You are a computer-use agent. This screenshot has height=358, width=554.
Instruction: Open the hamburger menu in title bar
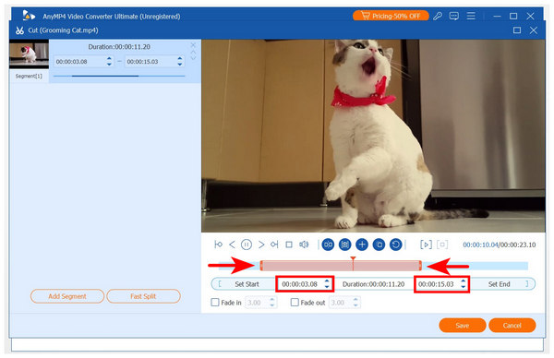click(x=471, y=16)
